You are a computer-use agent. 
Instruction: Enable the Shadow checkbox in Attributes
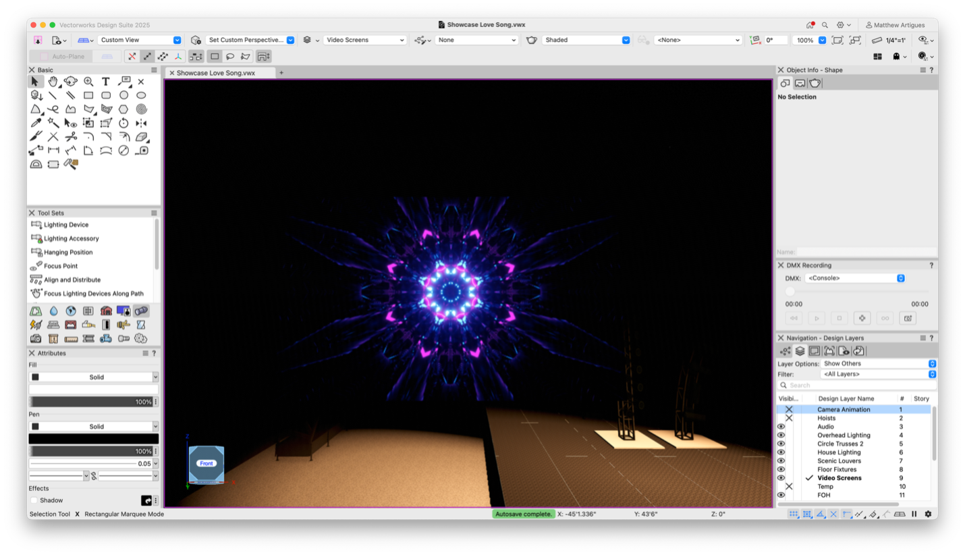coord(34,500)
